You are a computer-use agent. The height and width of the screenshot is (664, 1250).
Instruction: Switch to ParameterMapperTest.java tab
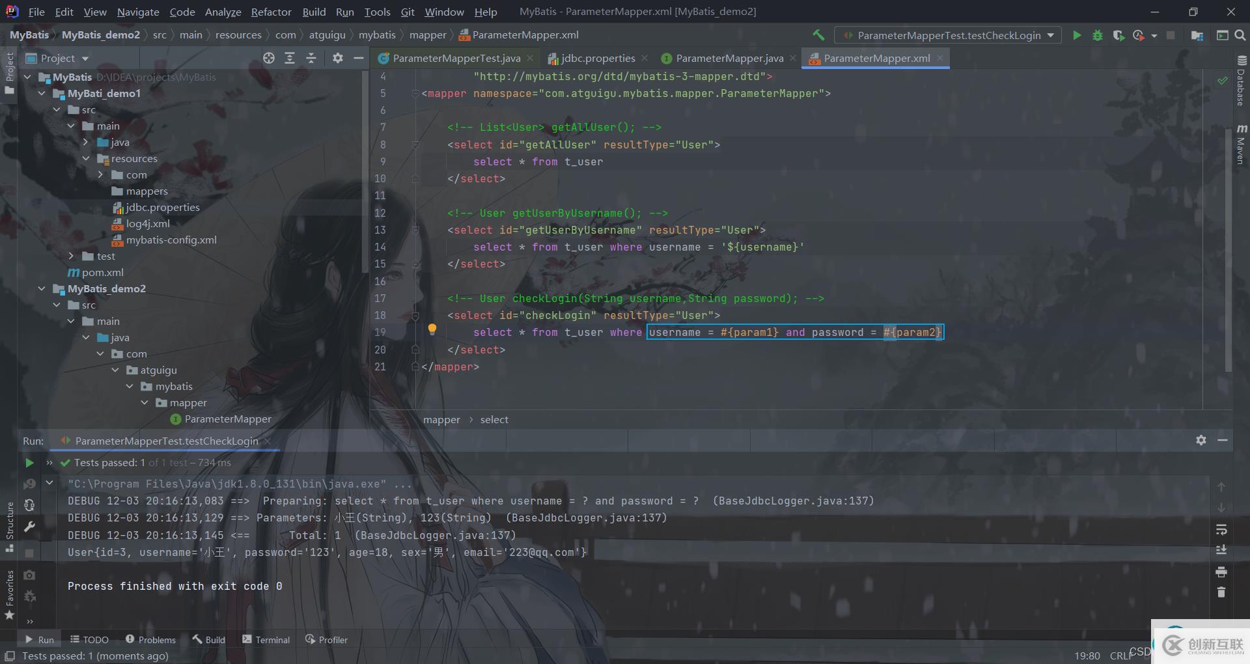456,58
